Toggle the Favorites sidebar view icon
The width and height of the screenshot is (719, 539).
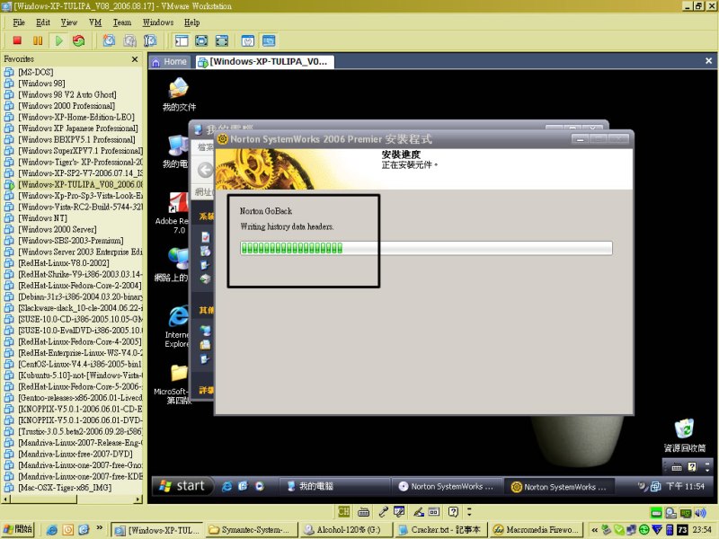click(182, 40)
